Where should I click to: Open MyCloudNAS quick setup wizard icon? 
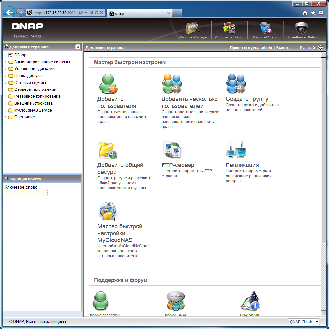coord(108,211)
